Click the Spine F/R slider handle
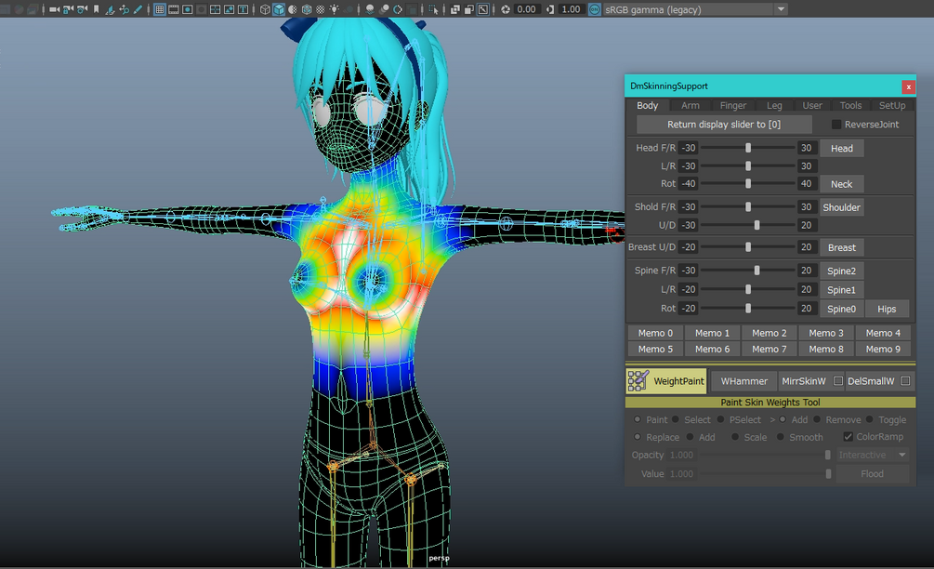934x569 pixels. point(757,271)
